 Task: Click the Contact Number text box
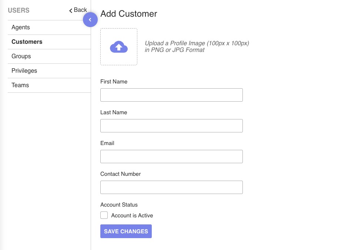pyautogui.click(x=171, y=187)
